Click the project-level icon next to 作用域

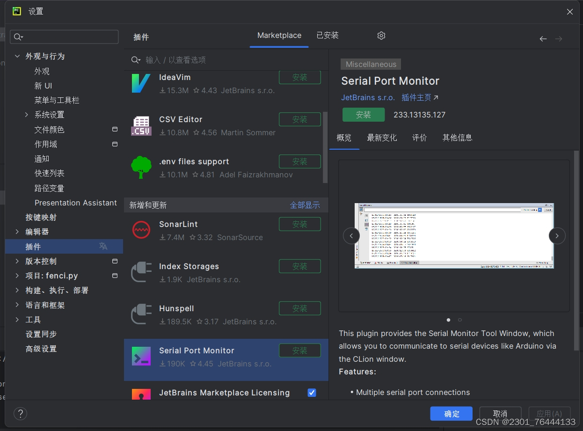[x=115, y=144]
